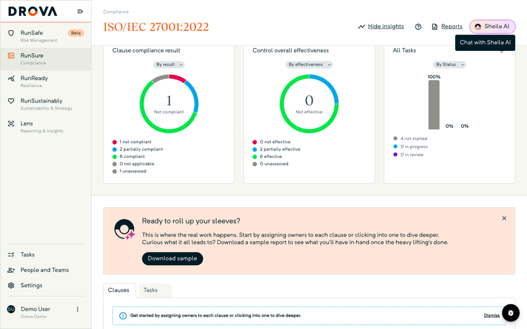Click the RunSustainably heart icon
Image resolution: width=527 pixels, height=329 pixels.
[x=11, y=101]
